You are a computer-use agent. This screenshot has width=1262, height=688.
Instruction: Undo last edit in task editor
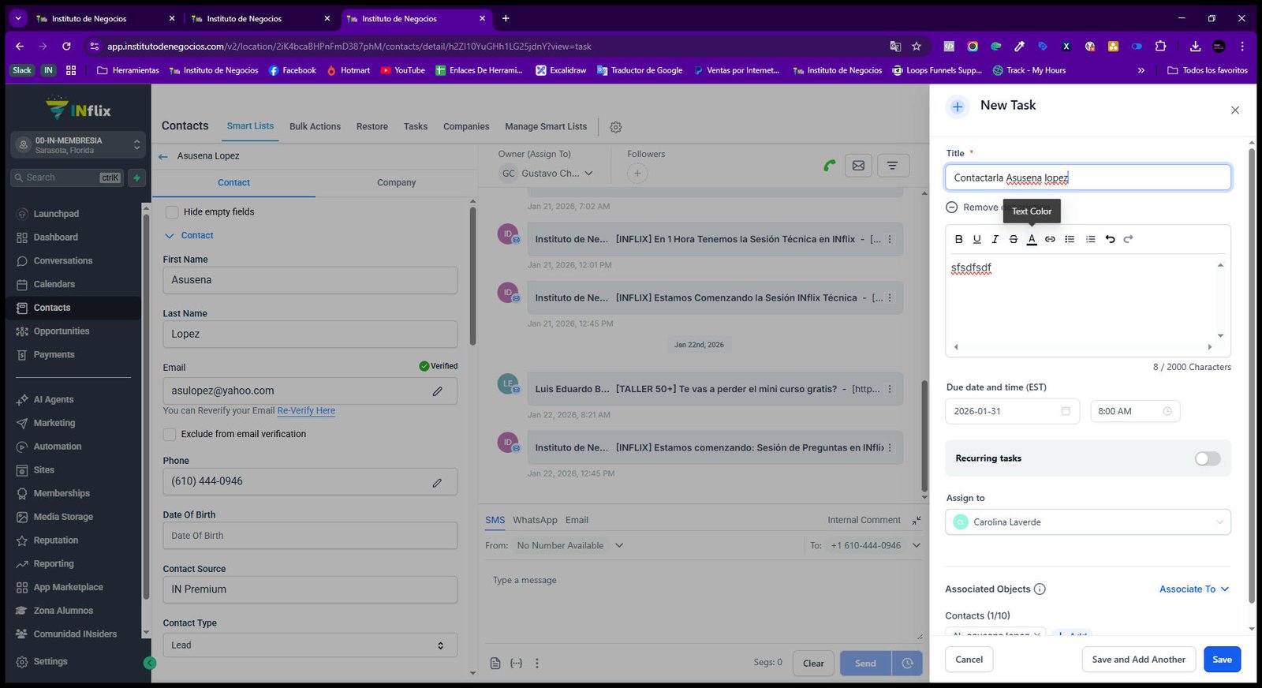click(1110, 239)
